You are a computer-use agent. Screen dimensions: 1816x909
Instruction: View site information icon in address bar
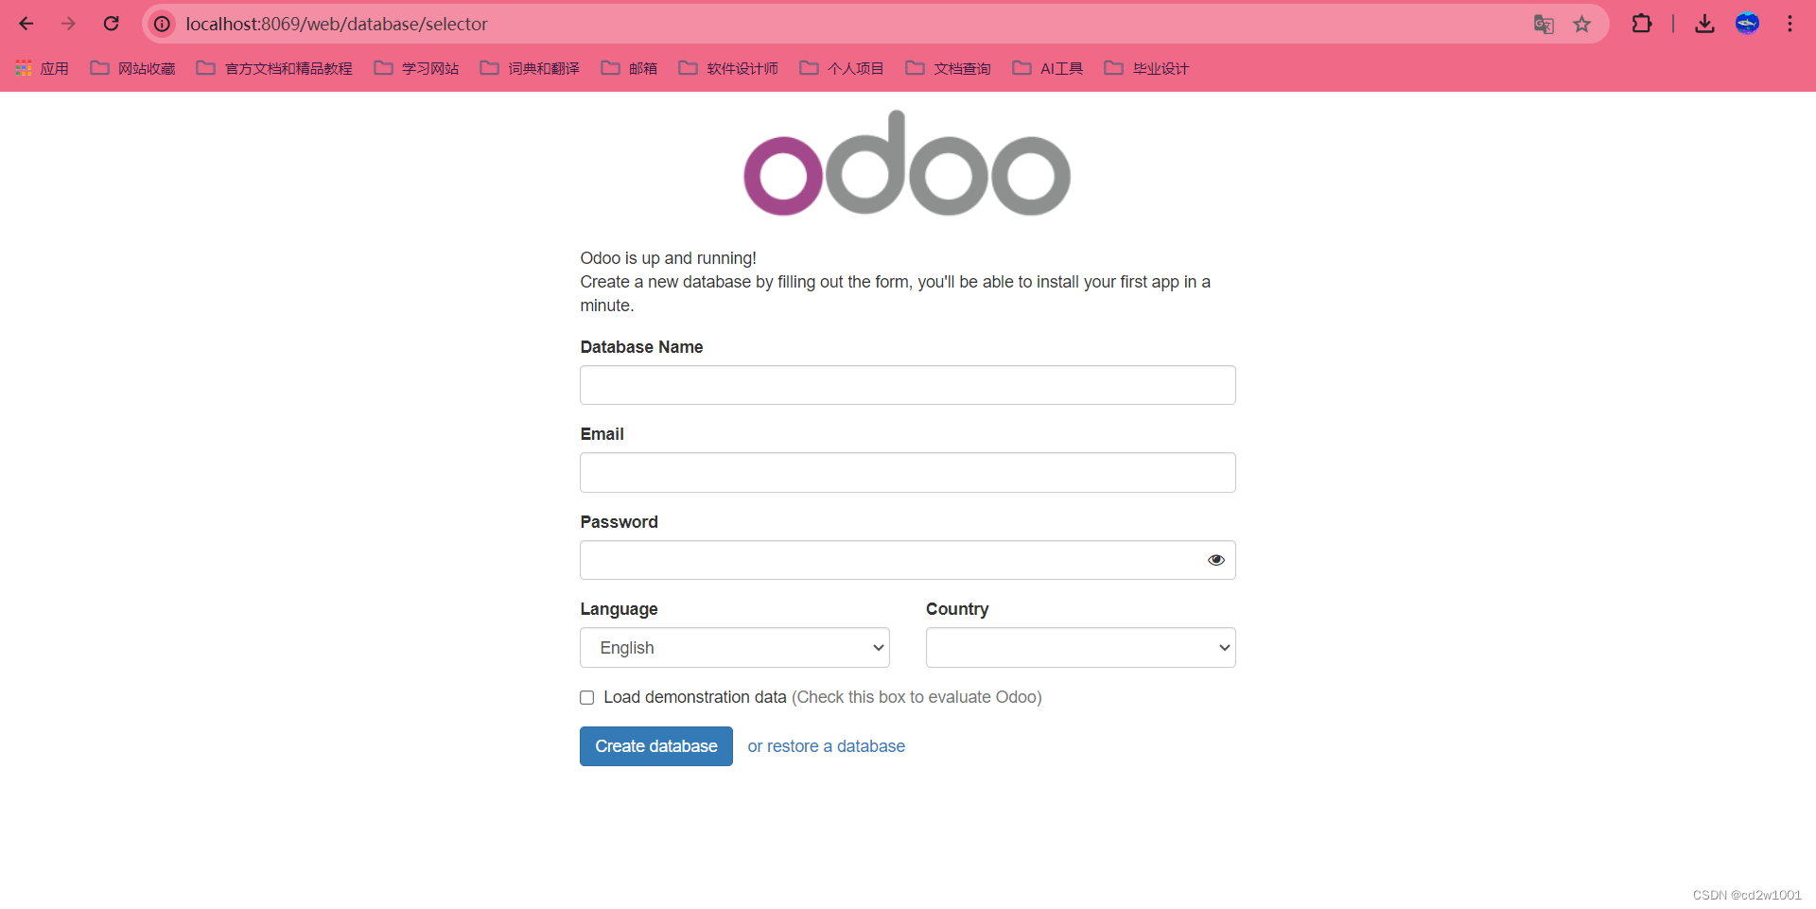pos(163,24)
